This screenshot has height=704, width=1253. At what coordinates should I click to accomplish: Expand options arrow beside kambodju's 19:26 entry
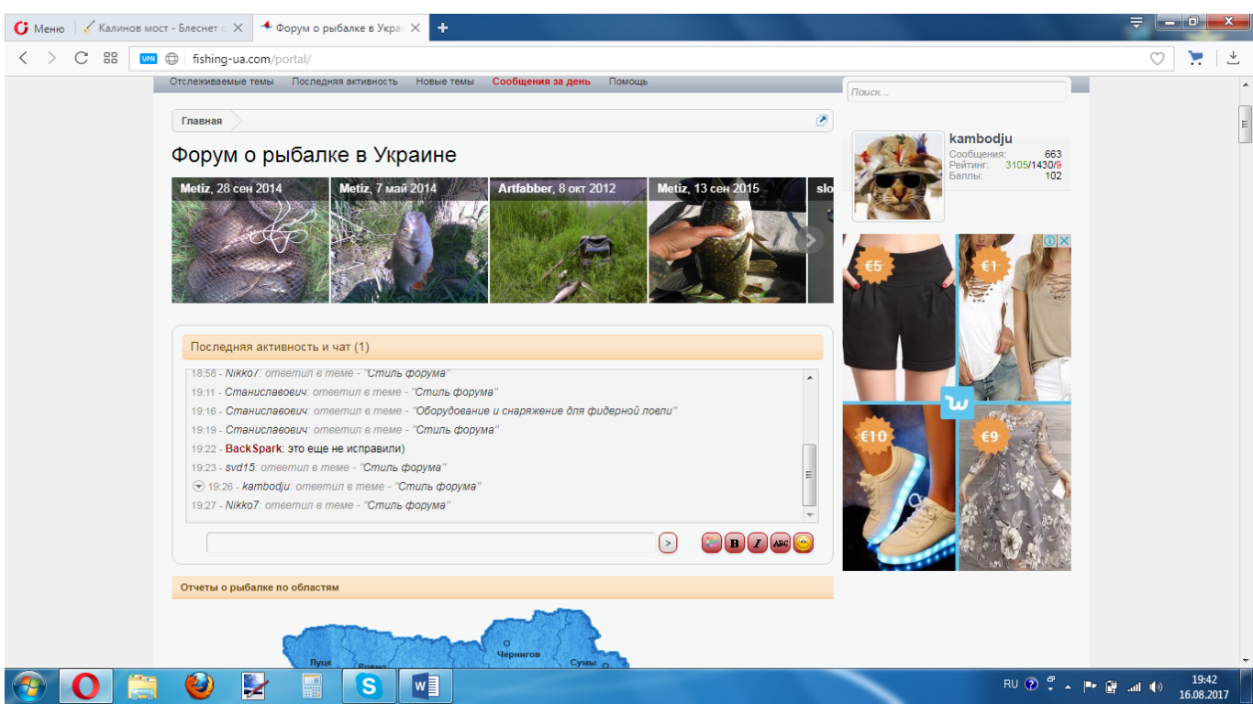tap(198, 486)
